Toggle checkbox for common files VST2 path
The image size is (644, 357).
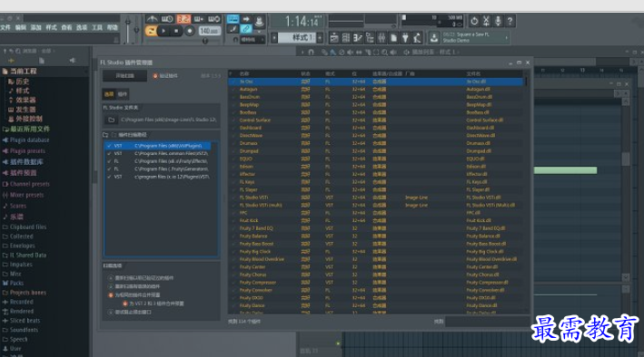click(x=109, y=153)
